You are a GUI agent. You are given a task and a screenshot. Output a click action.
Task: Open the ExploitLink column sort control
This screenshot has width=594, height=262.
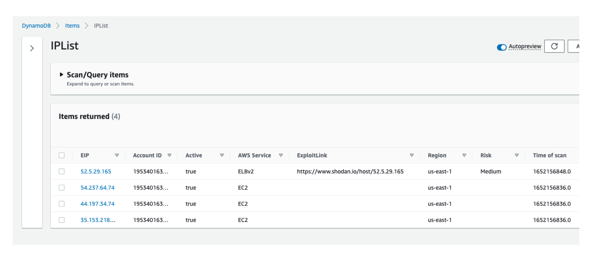pos(412,155)
